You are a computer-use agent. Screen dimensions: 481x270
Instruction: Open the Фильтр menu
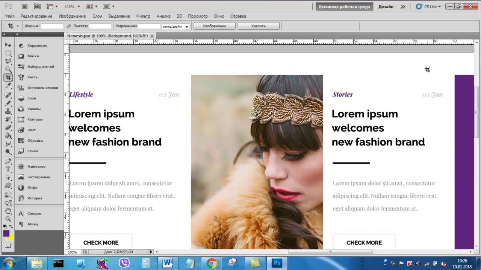143,16
